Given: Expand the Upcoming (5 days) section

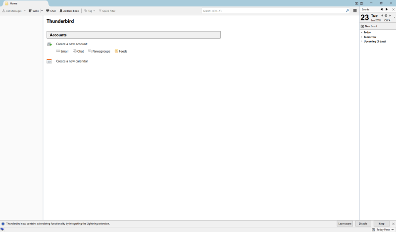Looking at the screenshot, I should click(362, 42).
